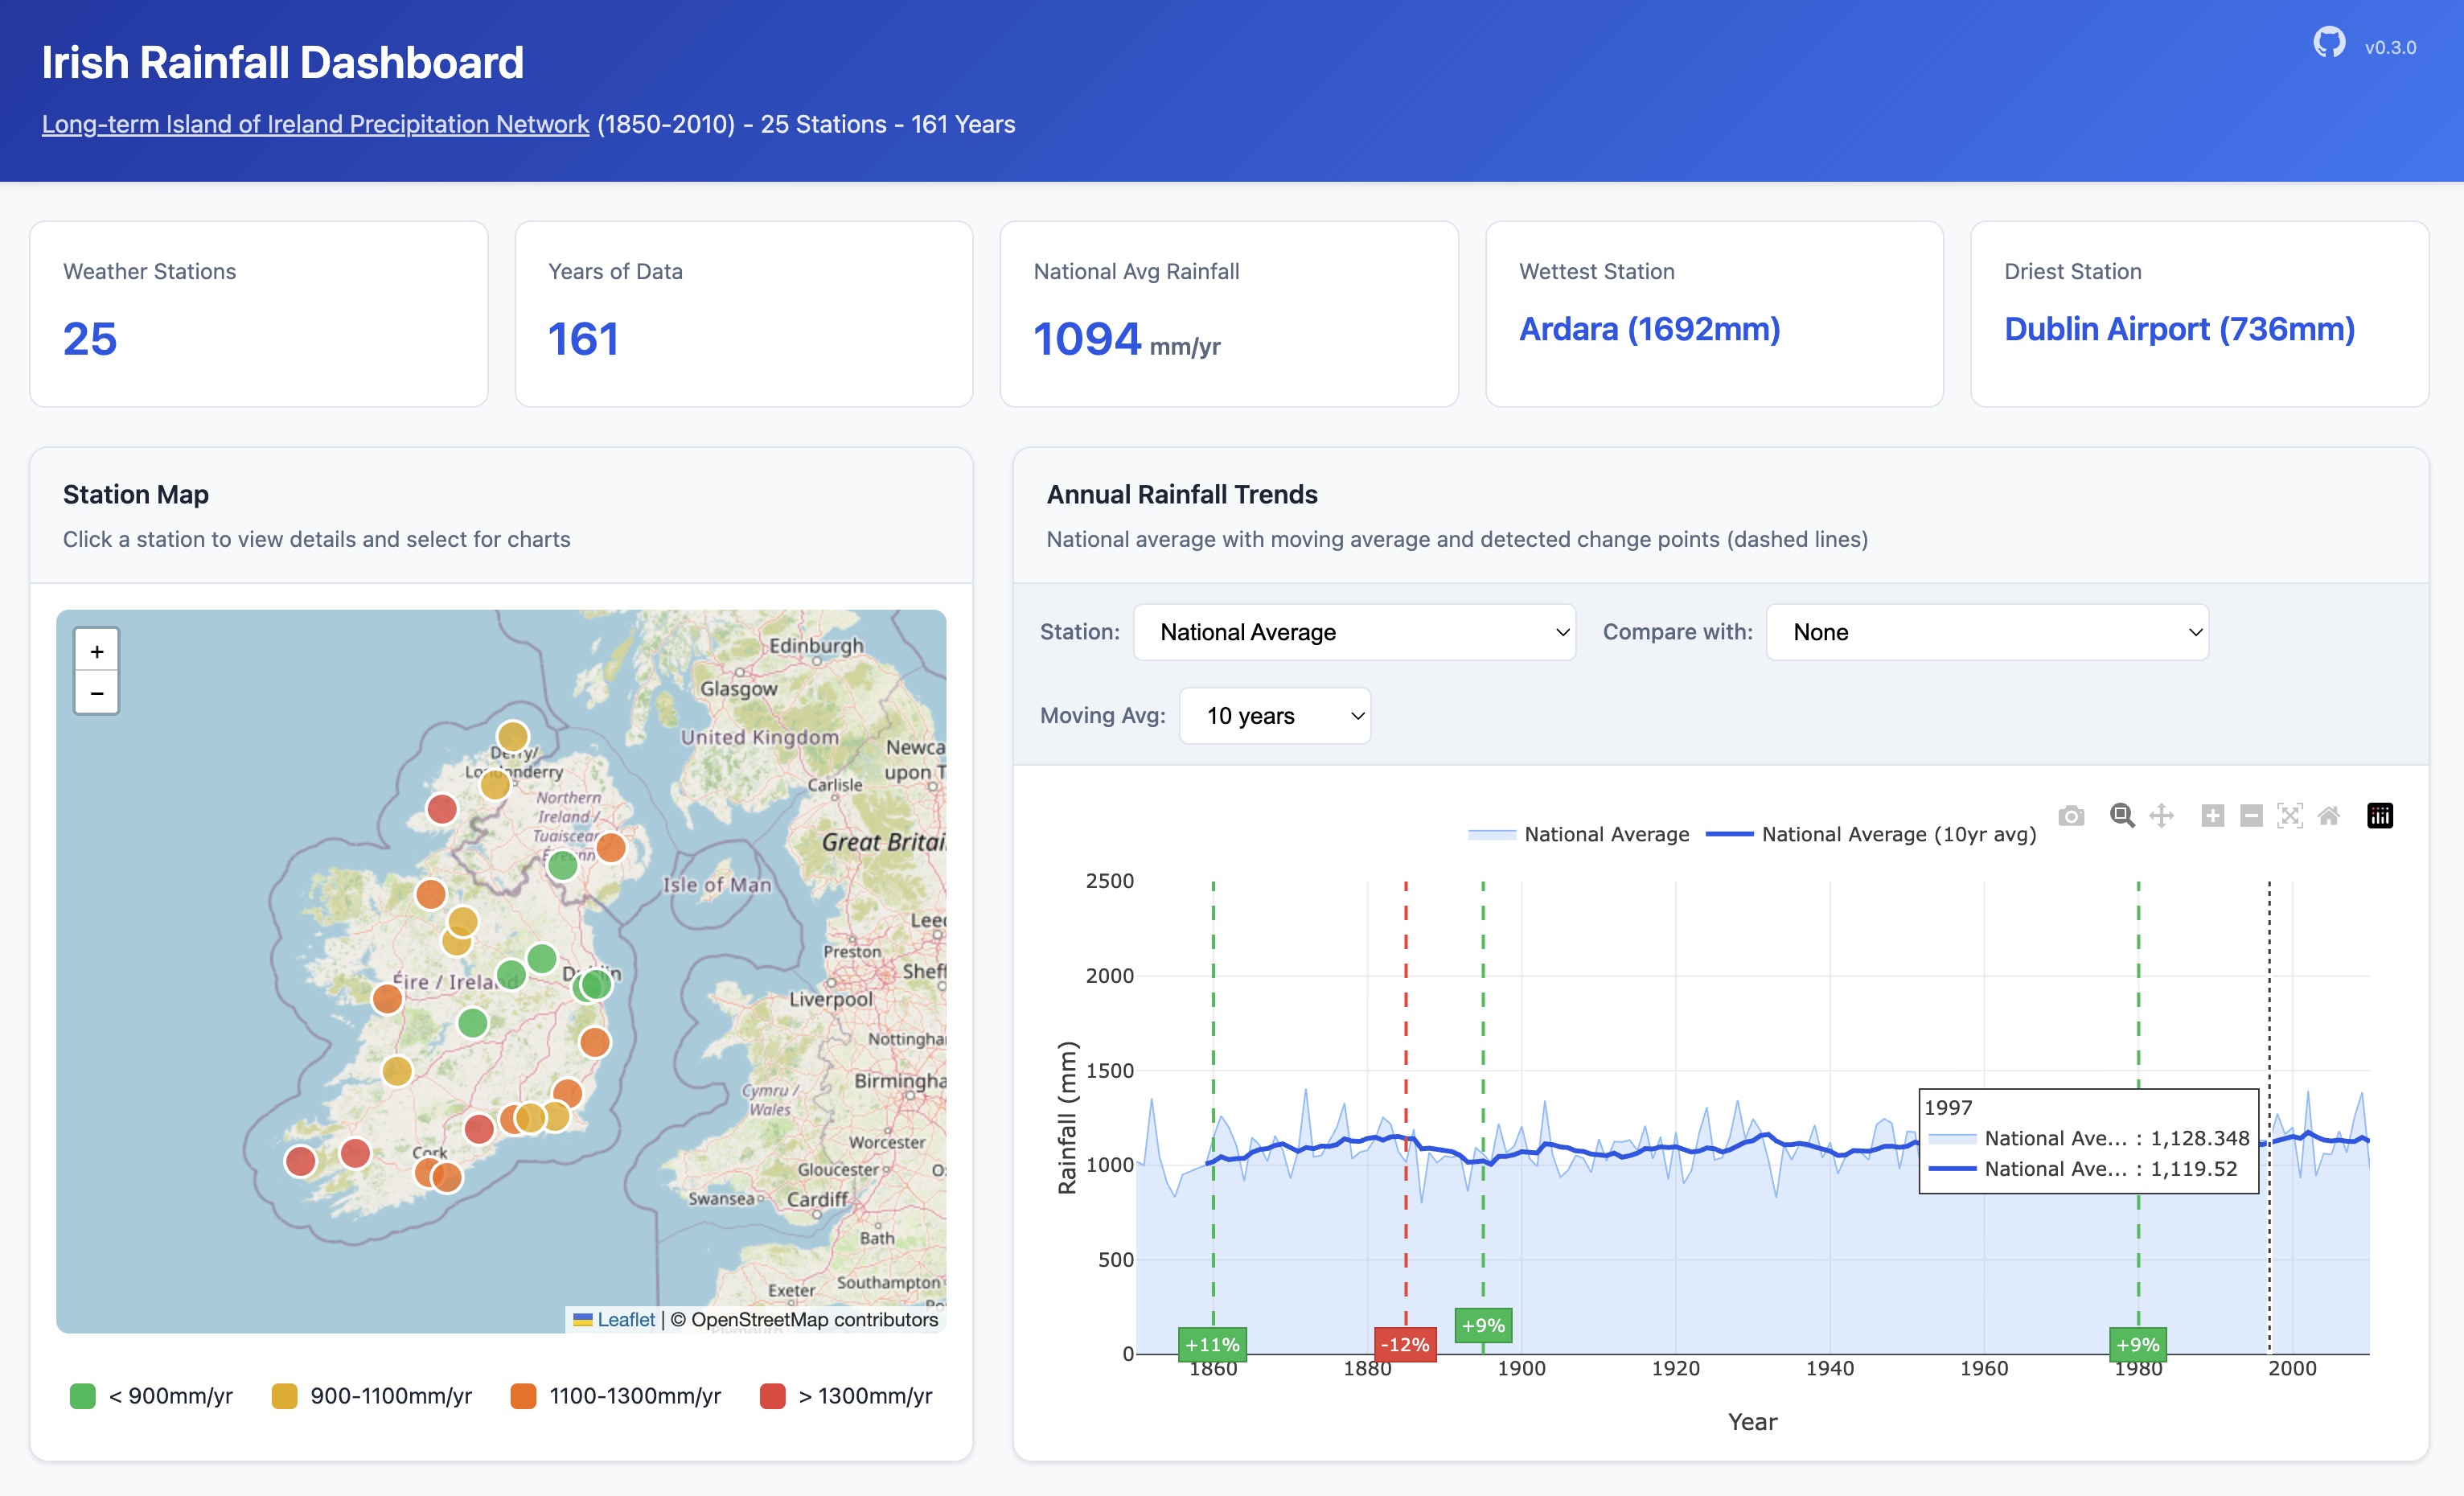Click the chart zoom in plus icon
This screenshot has width=2464, height=1496.
pyautogui.click(x=2212, y=816)
